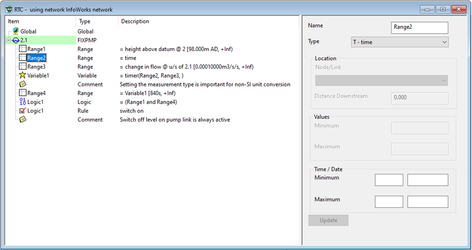Click the '= time' description
472x250 pixels.
pos(128,58)
